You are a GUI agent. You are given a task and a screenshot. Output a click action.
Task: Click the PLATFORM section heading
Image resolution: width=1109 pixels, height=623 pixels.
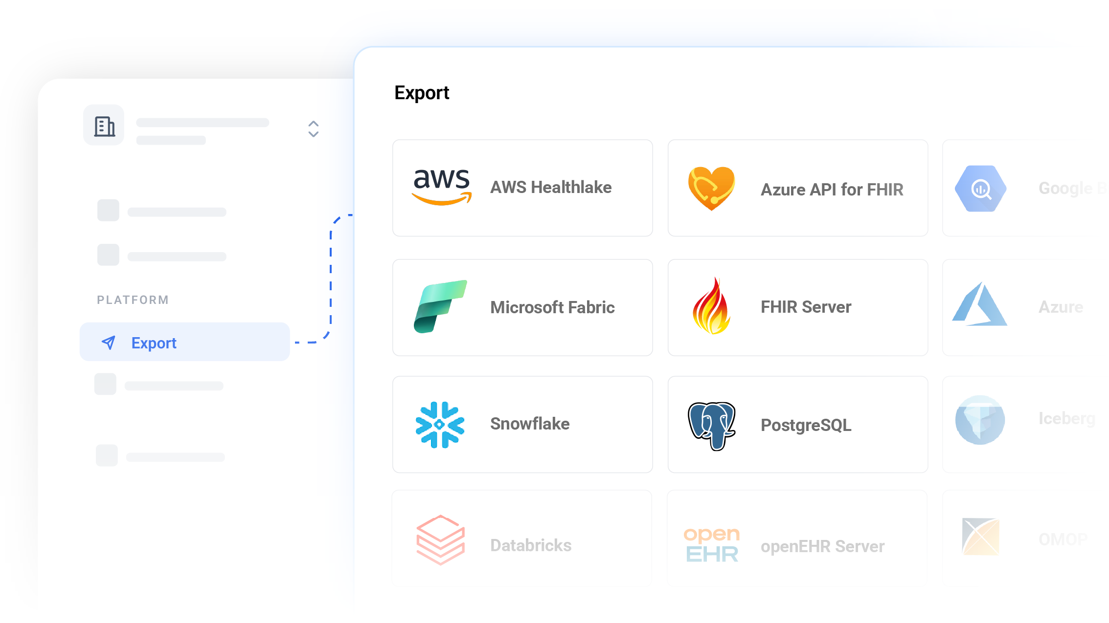click(x=133, y=300)
